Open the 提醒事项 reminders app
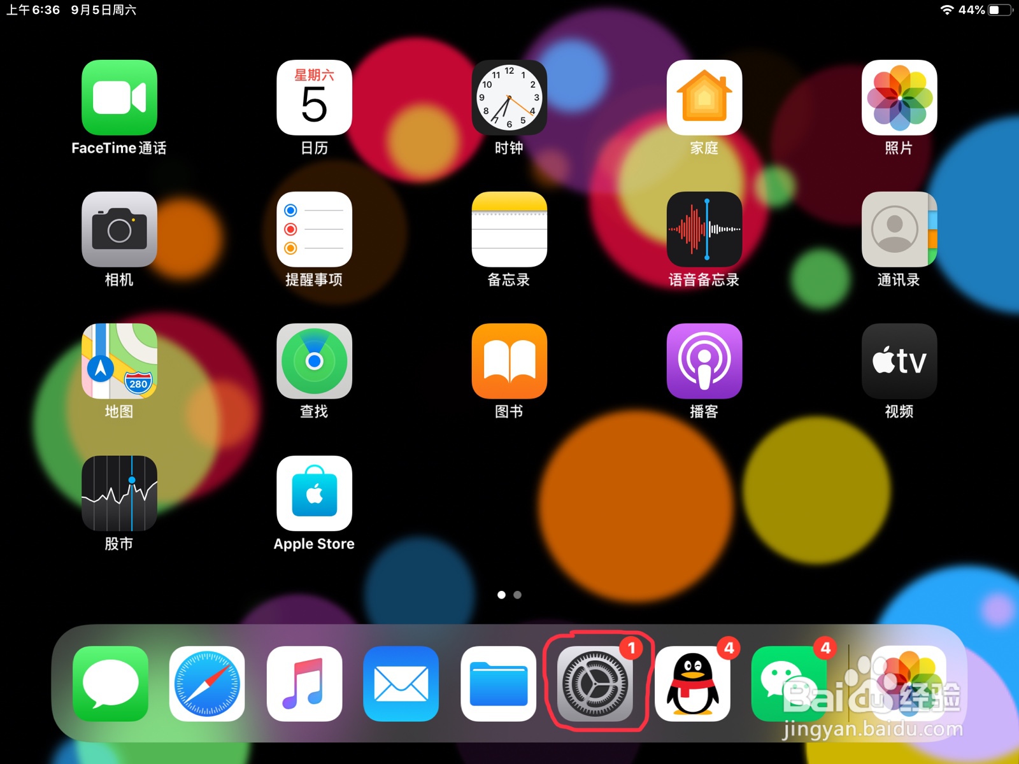The height and width of the screenshot is (764, 1019). 314,229
